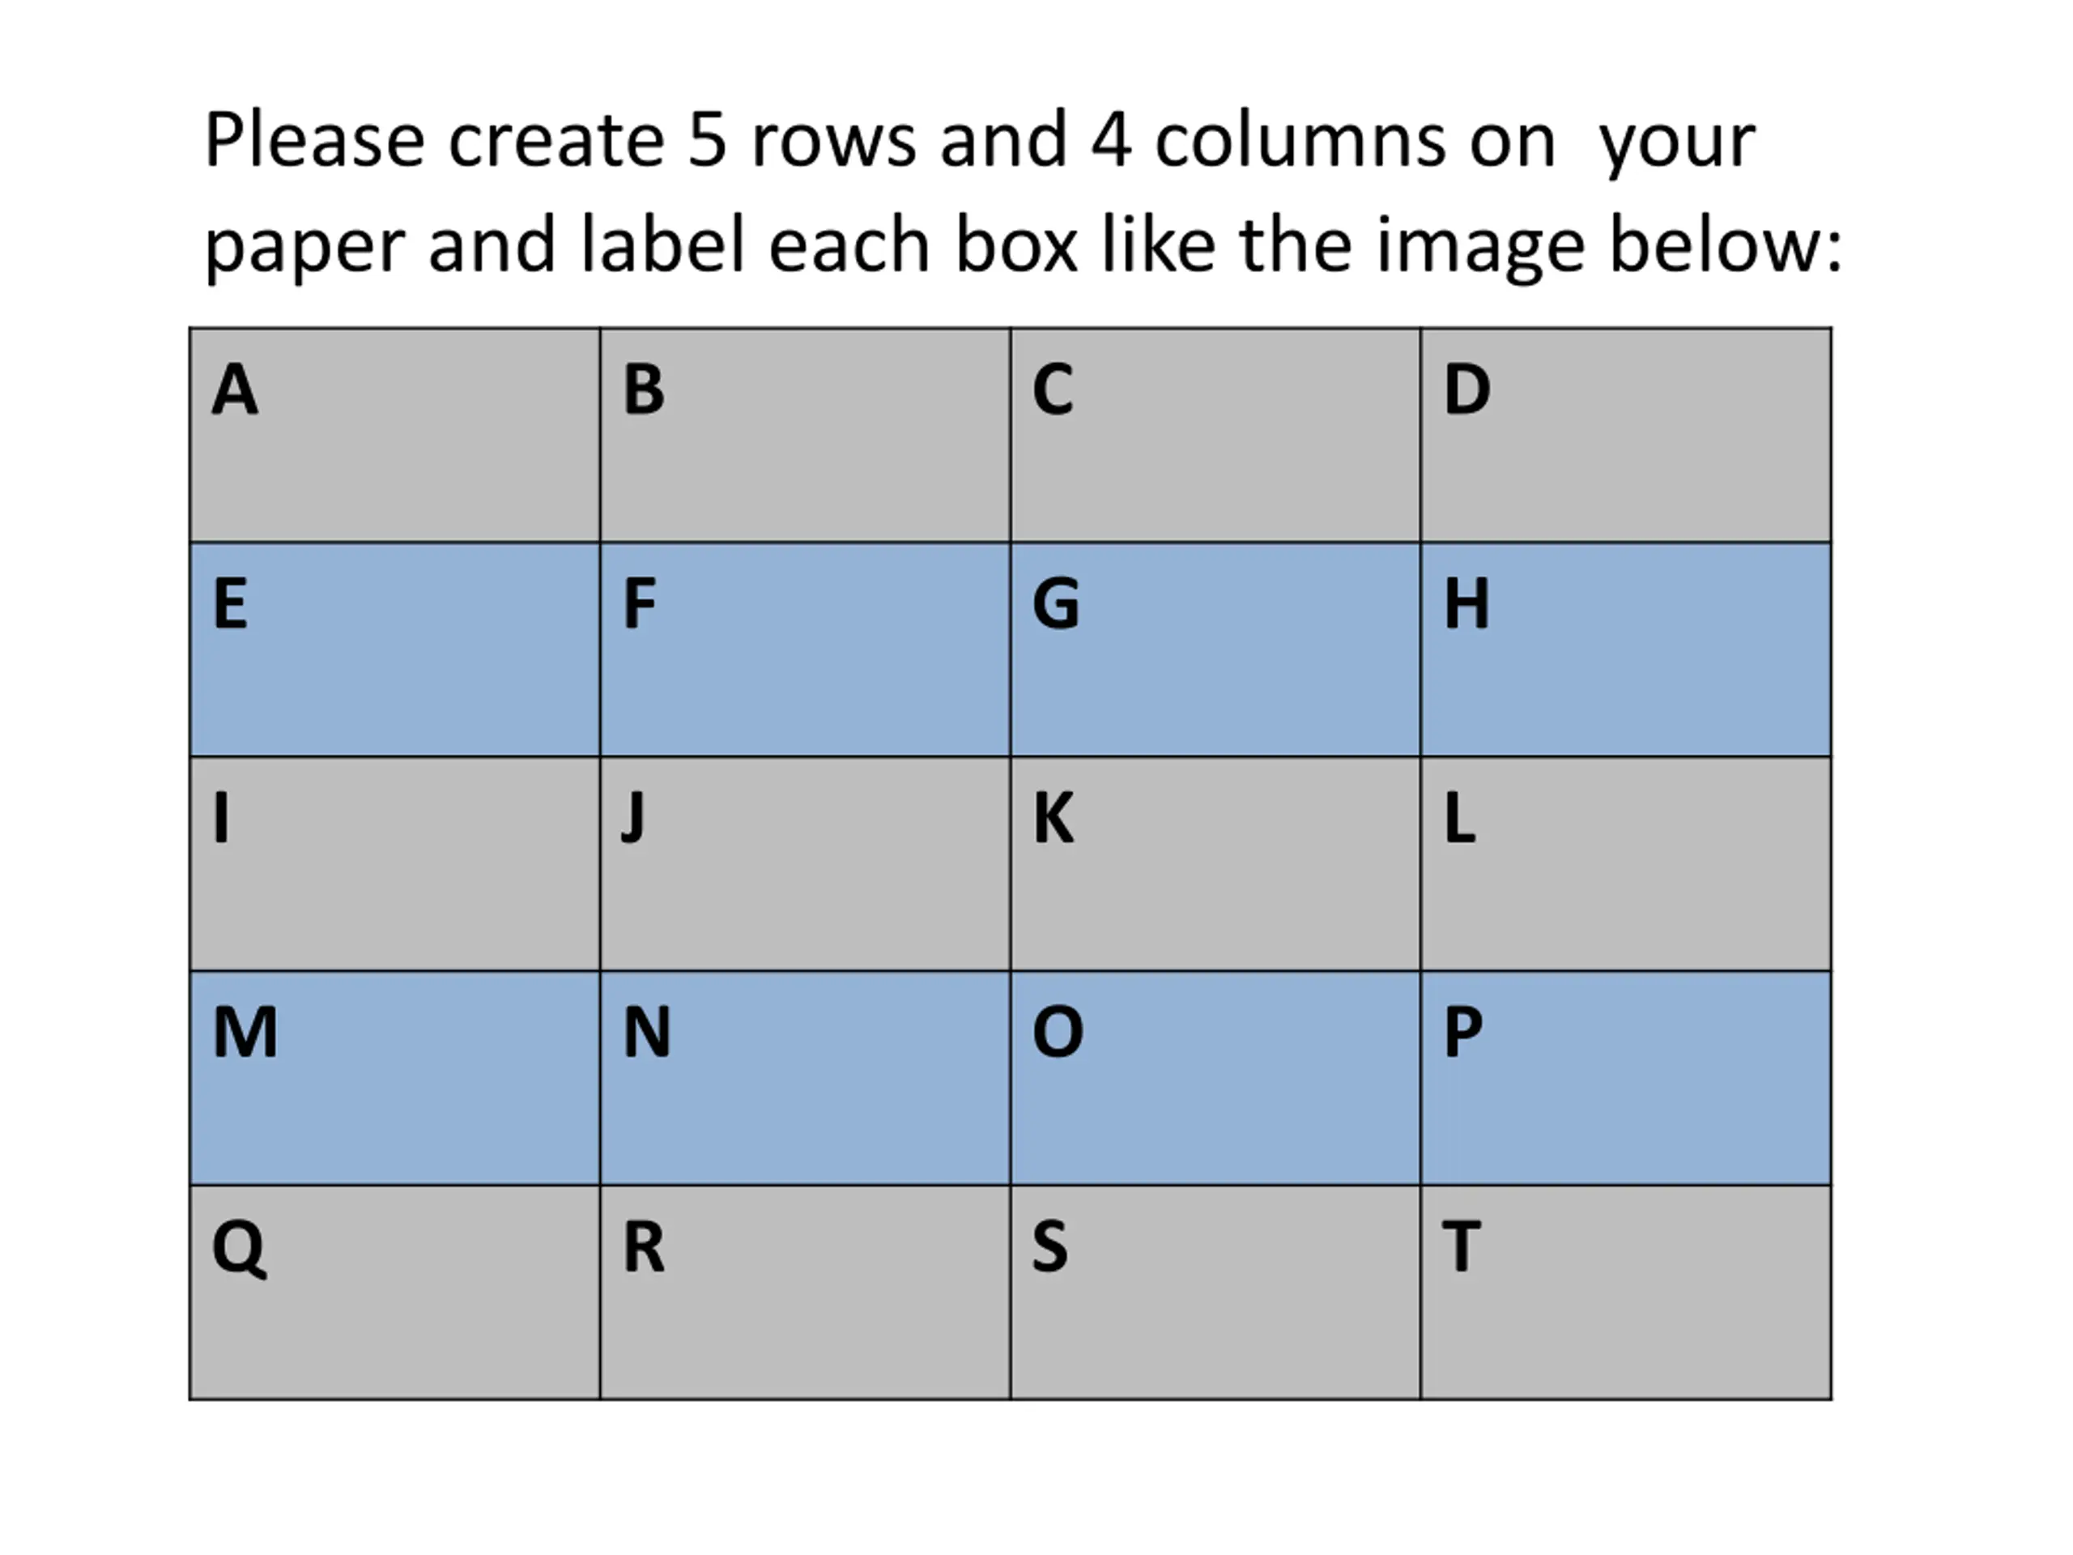Click the blue cell labeled E
Viewport: 2073px width, 1555px height.
[x=394, y=650]
